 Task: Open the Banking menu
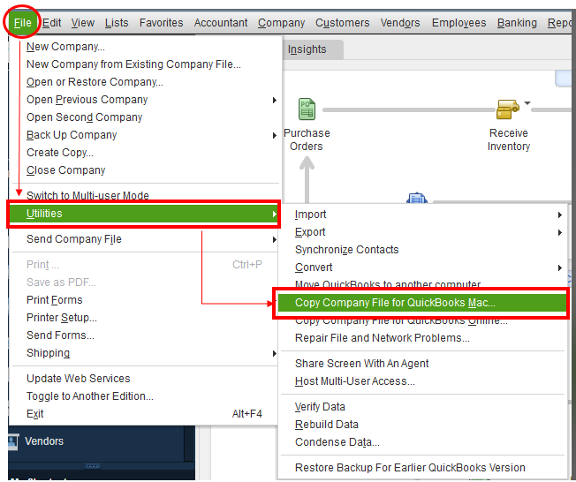[517, 23]
